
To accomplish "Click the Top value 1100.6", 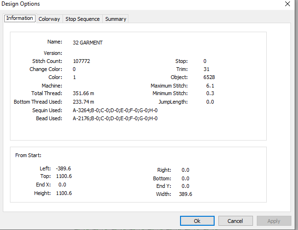I will tap(64, 177).
